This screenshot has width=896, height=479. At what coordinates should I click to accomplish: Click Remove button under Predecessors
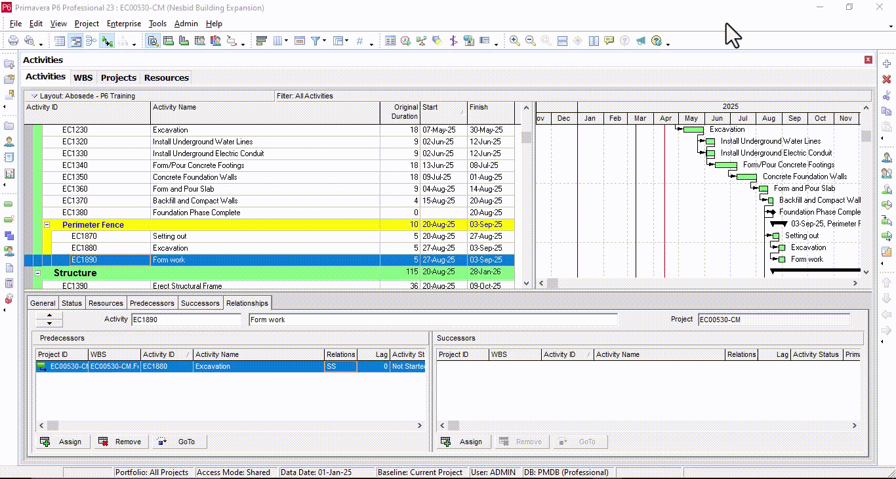(x=121, y=442)
